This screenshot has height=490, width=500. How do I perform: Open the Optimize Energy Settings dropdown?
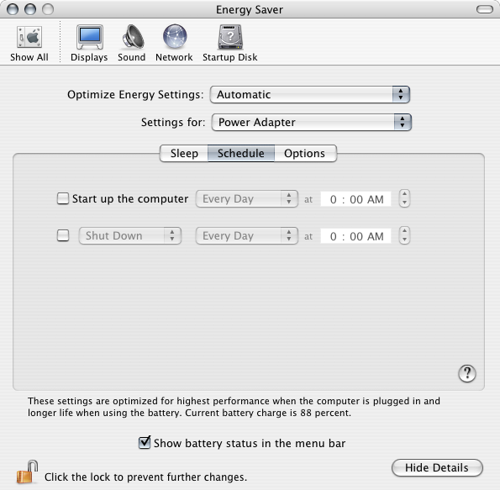tap(310, 94)
